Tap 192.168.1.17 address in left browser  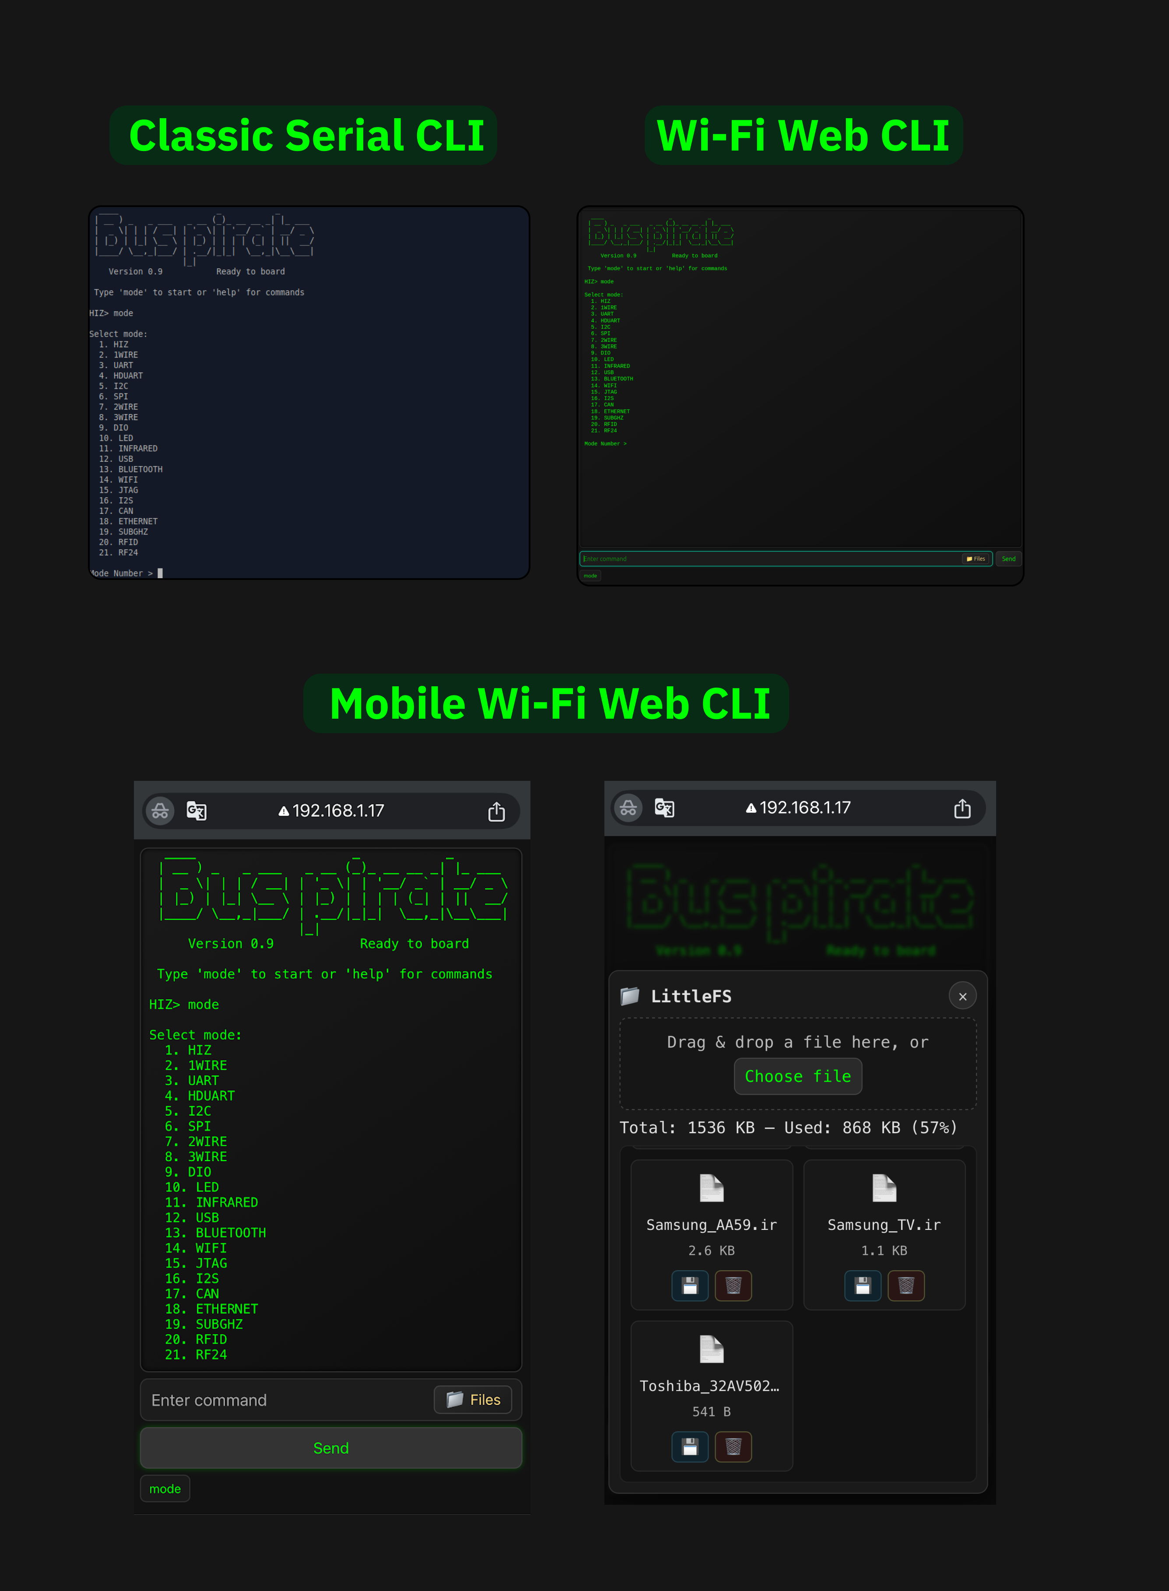click(337, 811)
